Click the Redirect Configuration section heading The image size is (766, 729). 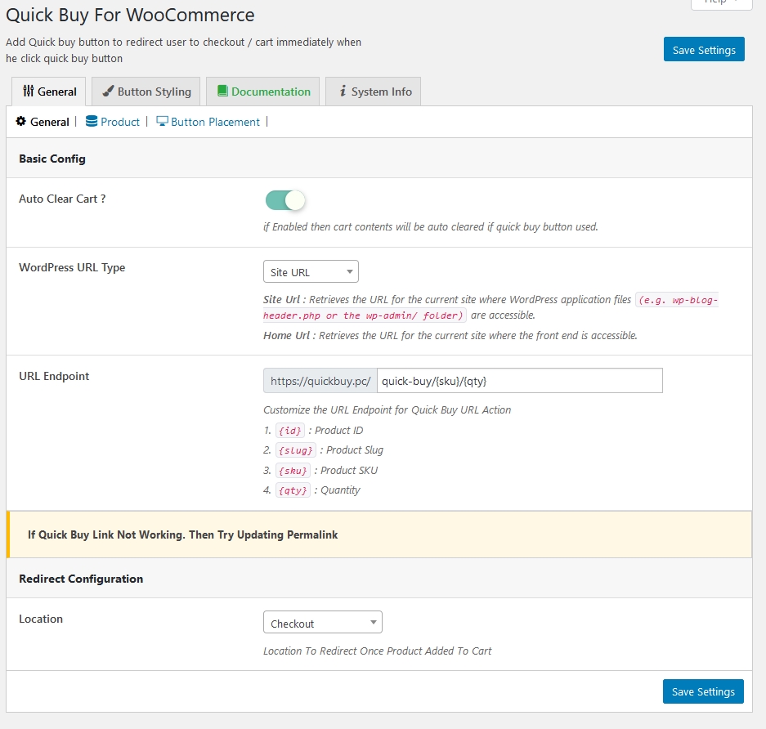coord(81,579)
